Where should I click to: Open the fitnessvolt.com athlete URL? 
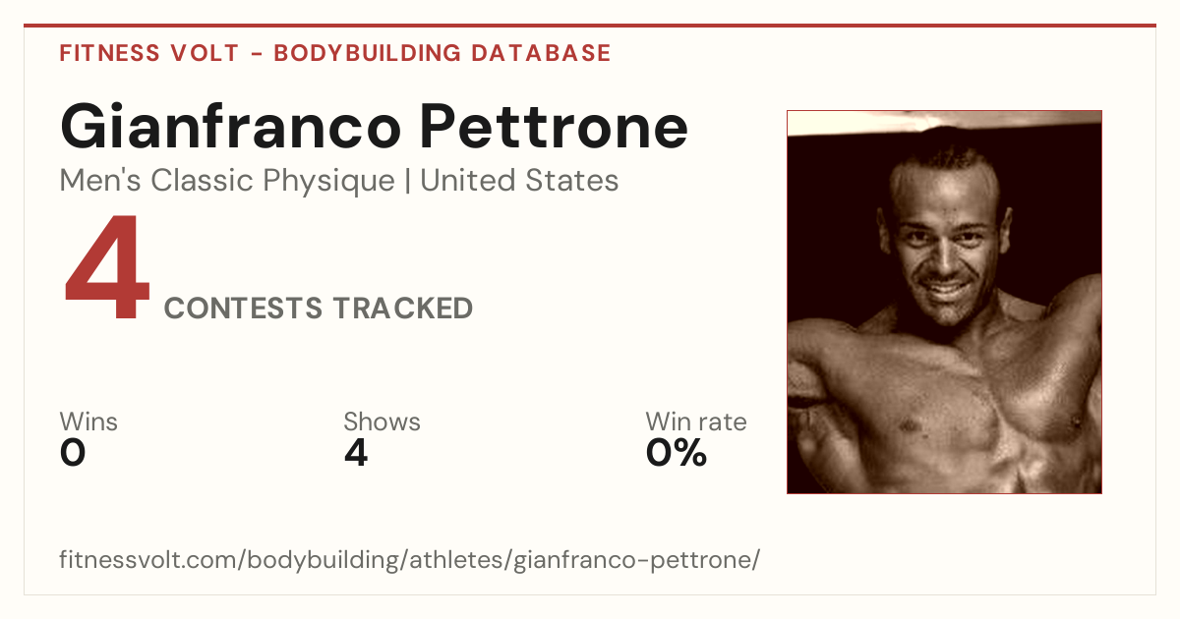(410, 561)
